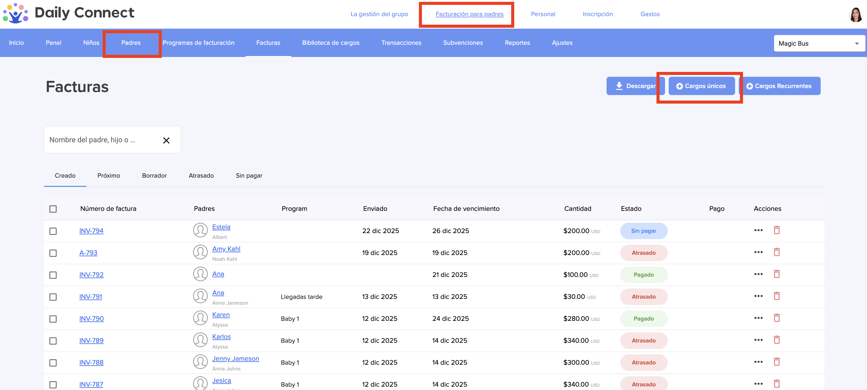Click trash icon for INV-789
867x390 pixels.
(777, 340)
